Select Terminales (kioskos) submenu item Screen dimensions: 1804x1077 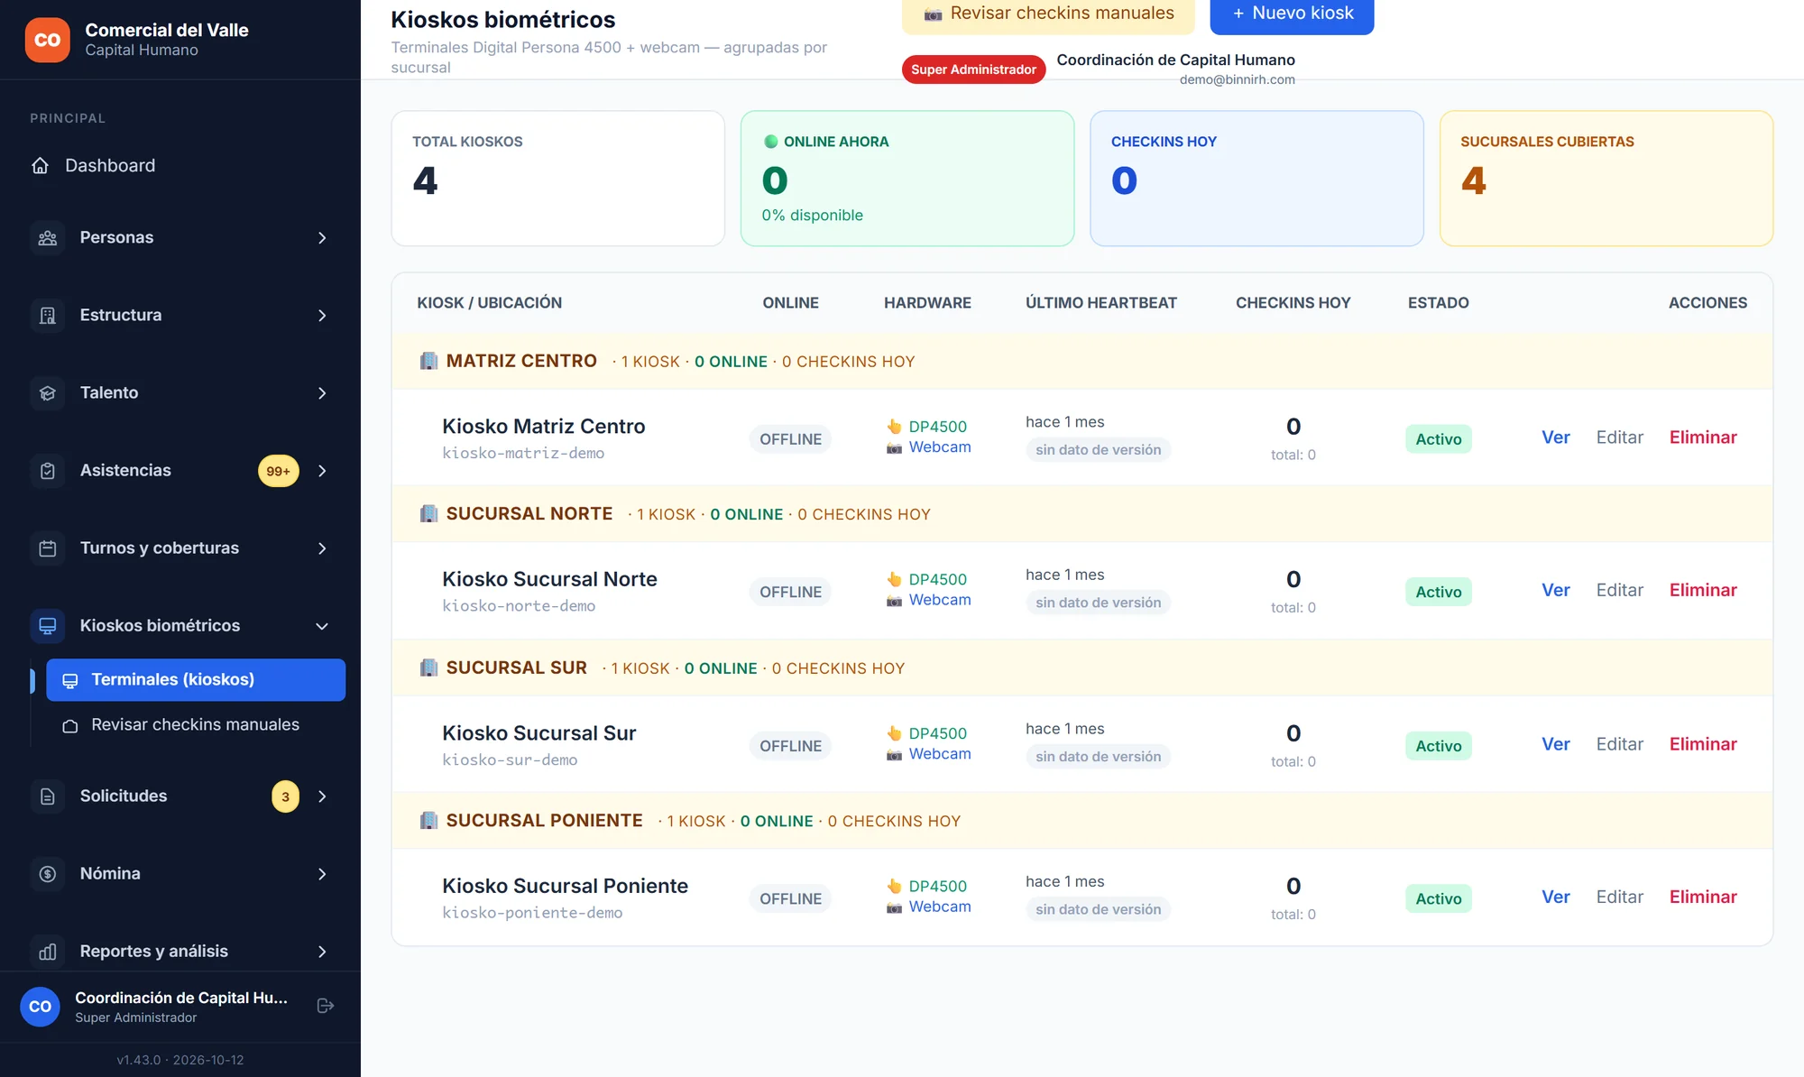(196, 679)
